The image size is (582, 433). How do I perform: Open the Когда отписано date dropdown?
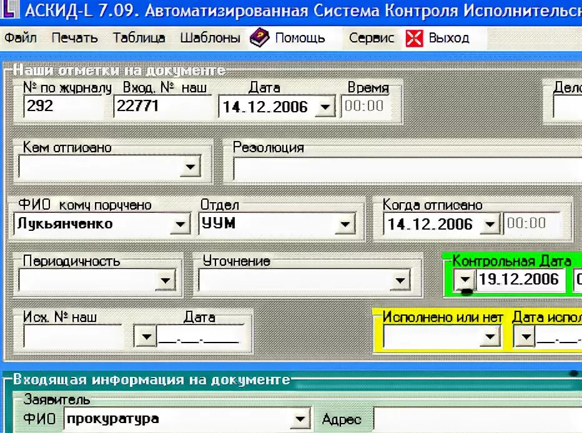[491, 223]
